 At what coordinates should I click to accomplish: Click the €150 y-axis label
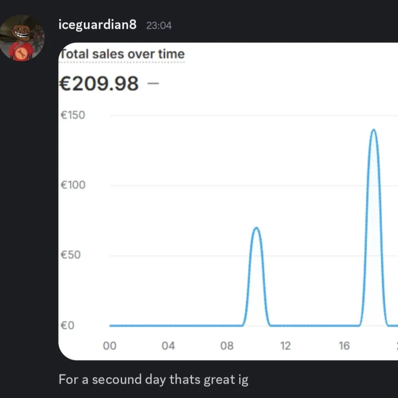(73, 115)
